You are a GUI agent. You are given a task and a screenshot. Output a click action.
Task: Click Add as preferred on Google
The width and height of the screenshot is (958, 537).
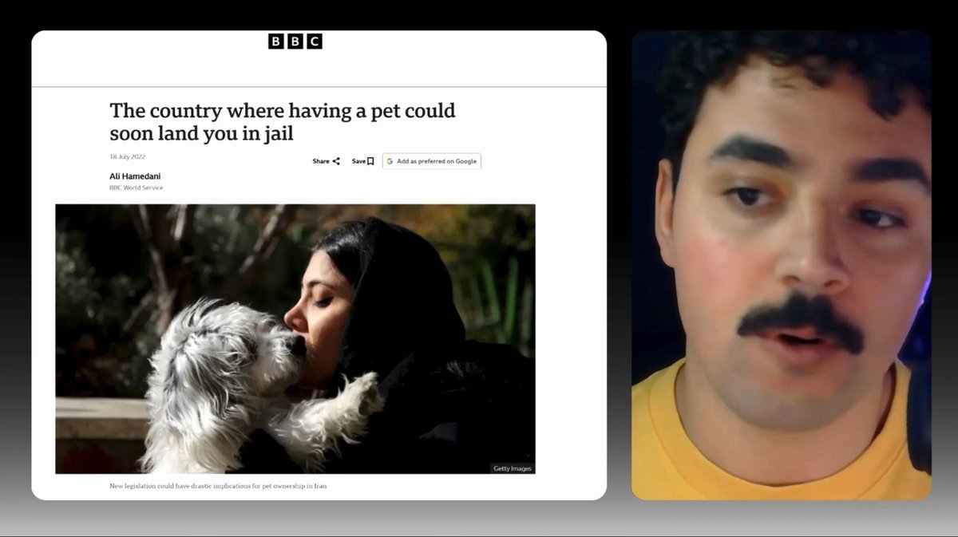pyautogui.click(x=432, y=161)
